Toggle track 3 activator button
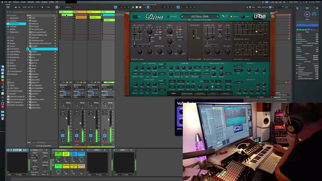Viewport: 322px width, 181px height. click(x=91, y=136)
